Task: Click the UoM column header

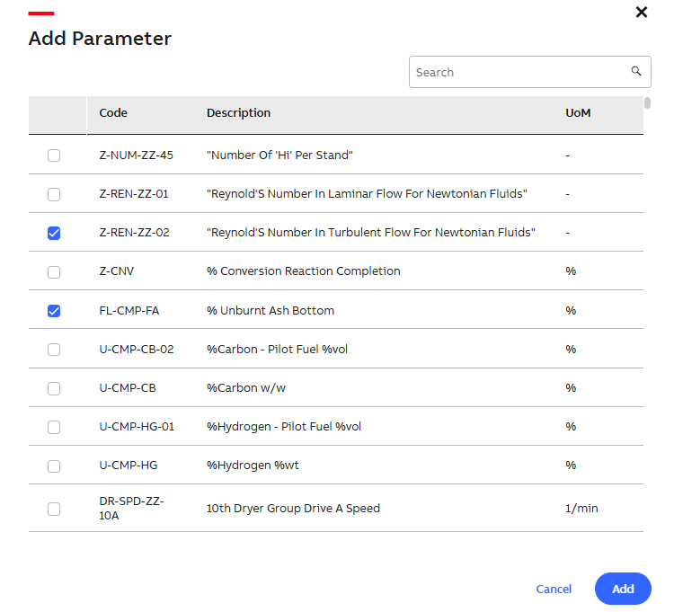Action: coord(578,113)
